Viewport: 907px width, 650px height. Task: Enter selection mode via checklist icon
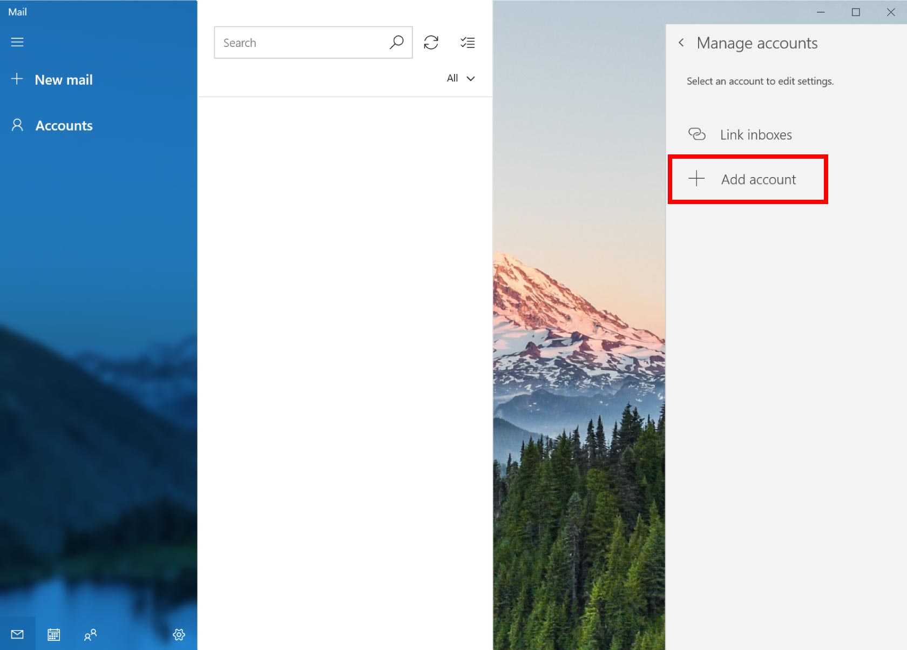[x=468, y=42]
